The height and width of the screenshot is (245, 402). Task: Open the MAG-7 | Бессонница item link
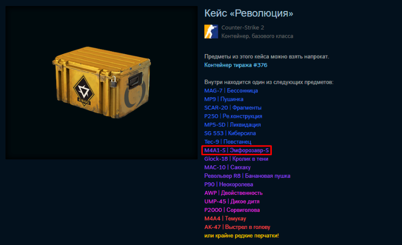[x=231, y=91]
